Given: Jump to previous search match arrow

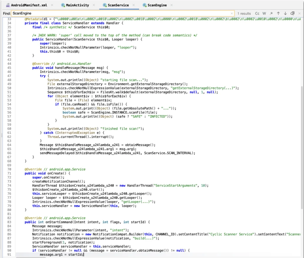Looking at the screenshot, I should tap(278, 13).
